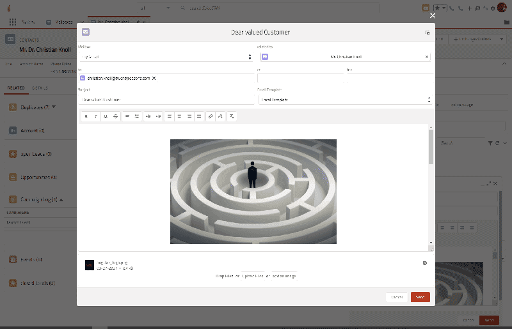Screen dimensions: 512x329
Task: Switch to the RELATED tab
Action: tap(16, 88)
